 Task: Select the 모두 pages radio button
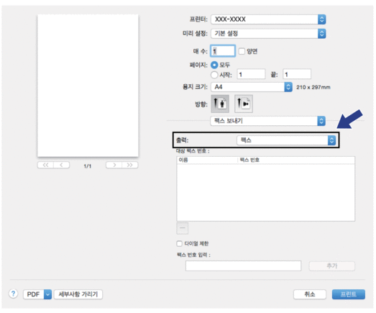(214, 65)
